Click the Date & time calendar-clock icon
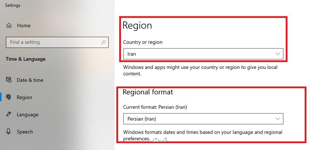The image size is (319, 150). pyautogui.click(x=9, y=80)
